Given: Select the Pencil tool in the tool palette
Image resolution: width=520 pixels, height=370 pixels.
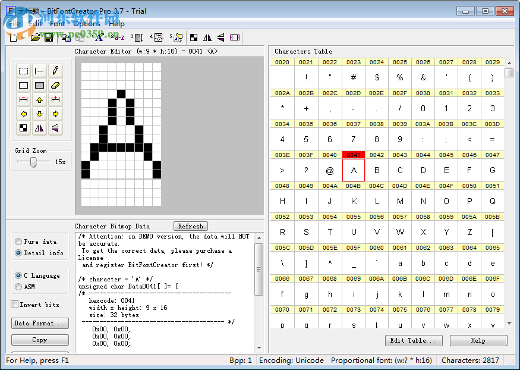Looking at the screenshot, I should (x=55, y=71).
